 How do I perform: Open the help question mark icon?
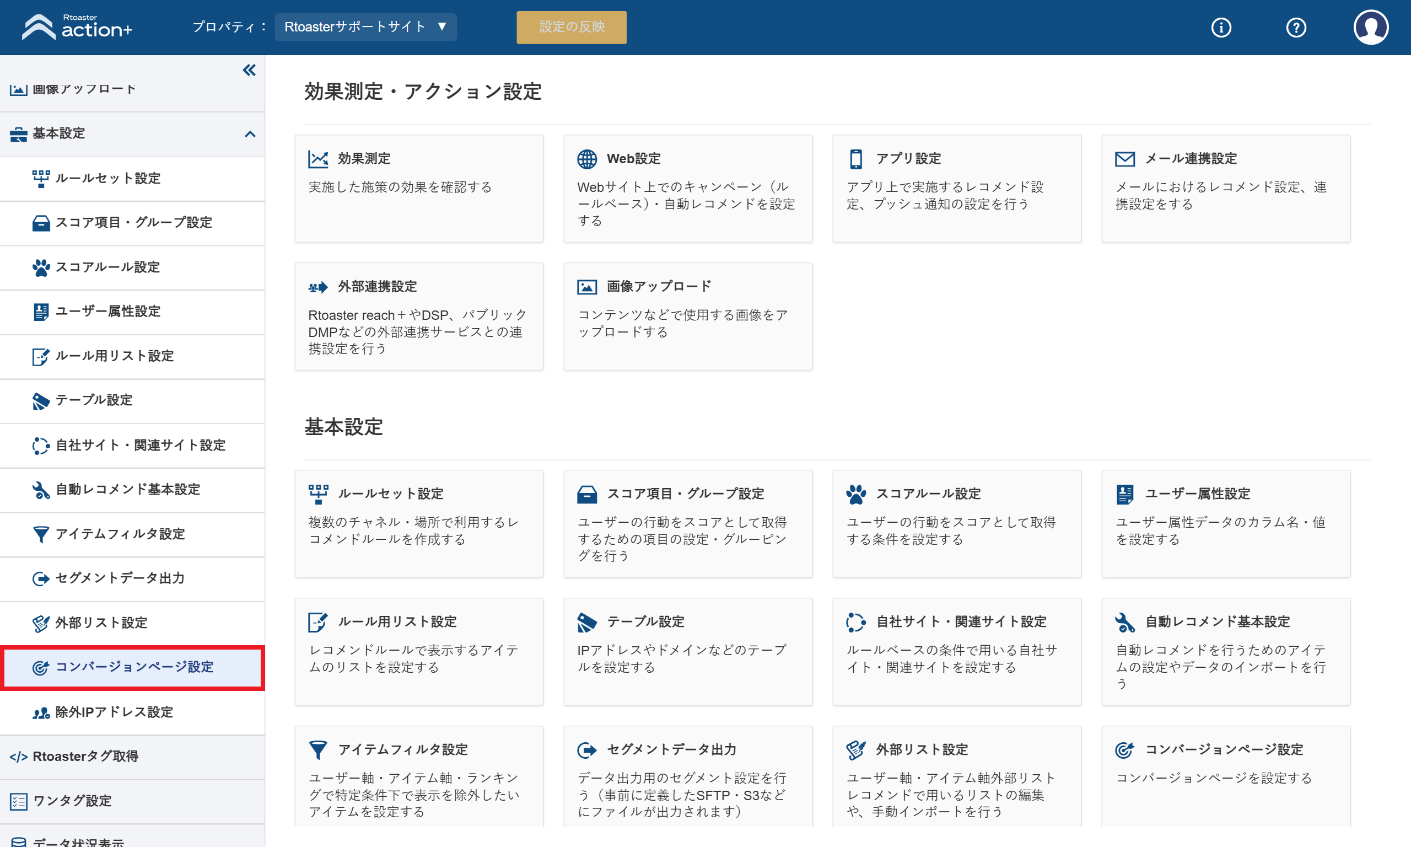click(x=1296, y=28)
